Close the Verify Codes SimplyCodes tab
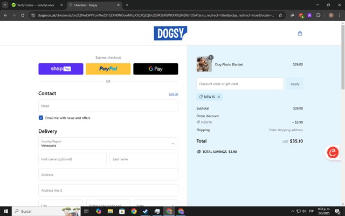The image size is (345, 216). tap(61, 5)
